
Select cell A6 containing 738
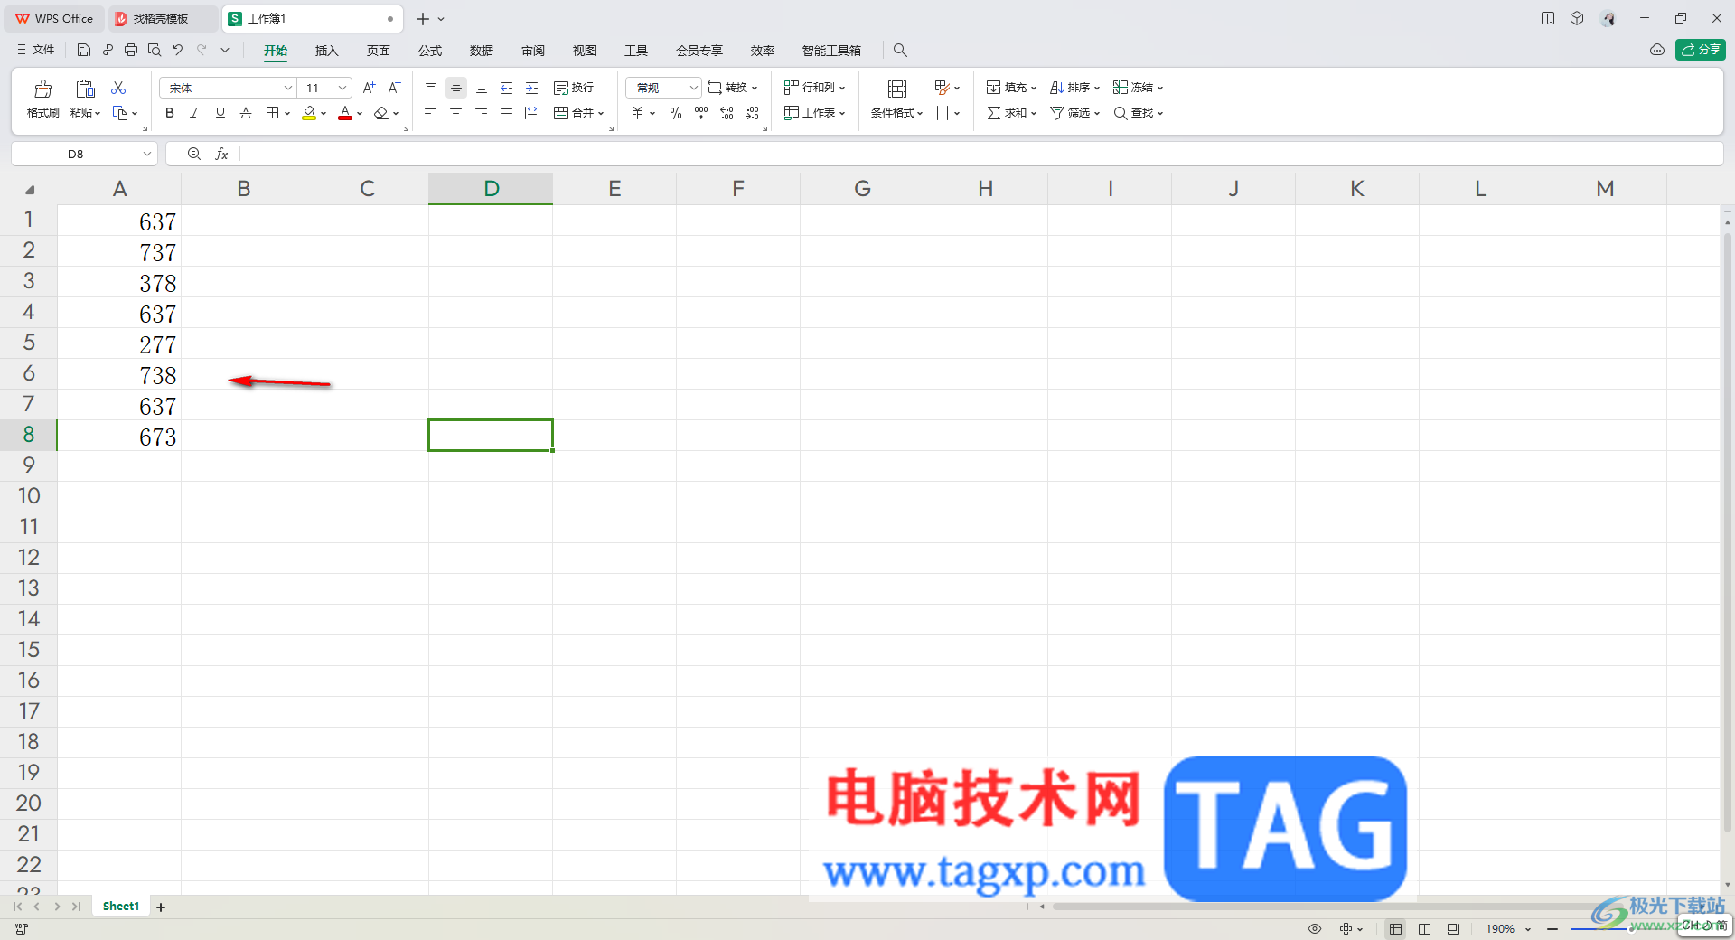[119, 374]
